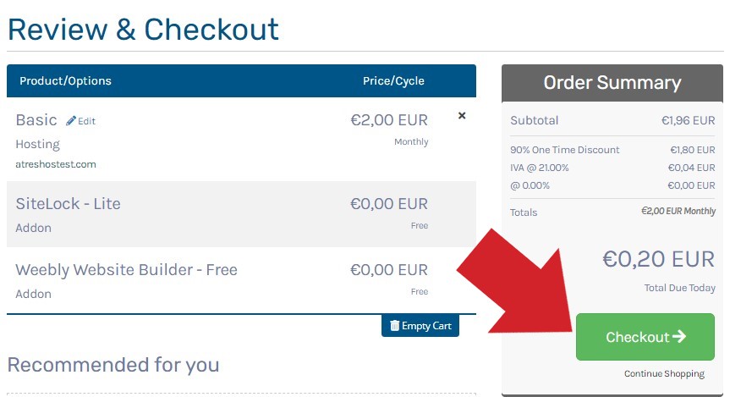Click the green Checkout button

[x=645, y=337]
